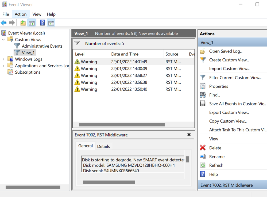
Task: Select the warning event at 13:58:27
Action: (x=134, y=75)
